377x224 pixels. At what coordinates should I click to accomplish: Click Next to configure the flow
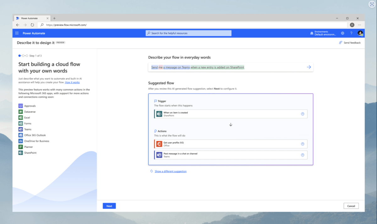(109, 206)
